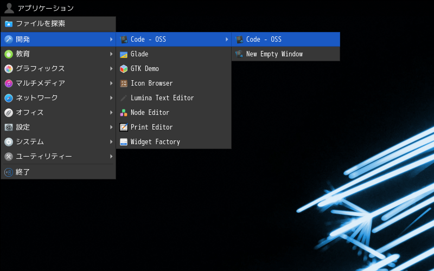Select the 開発 category text
Viewport: 434px width, 271px height.
pyautogui.click(x=23, y=39)
